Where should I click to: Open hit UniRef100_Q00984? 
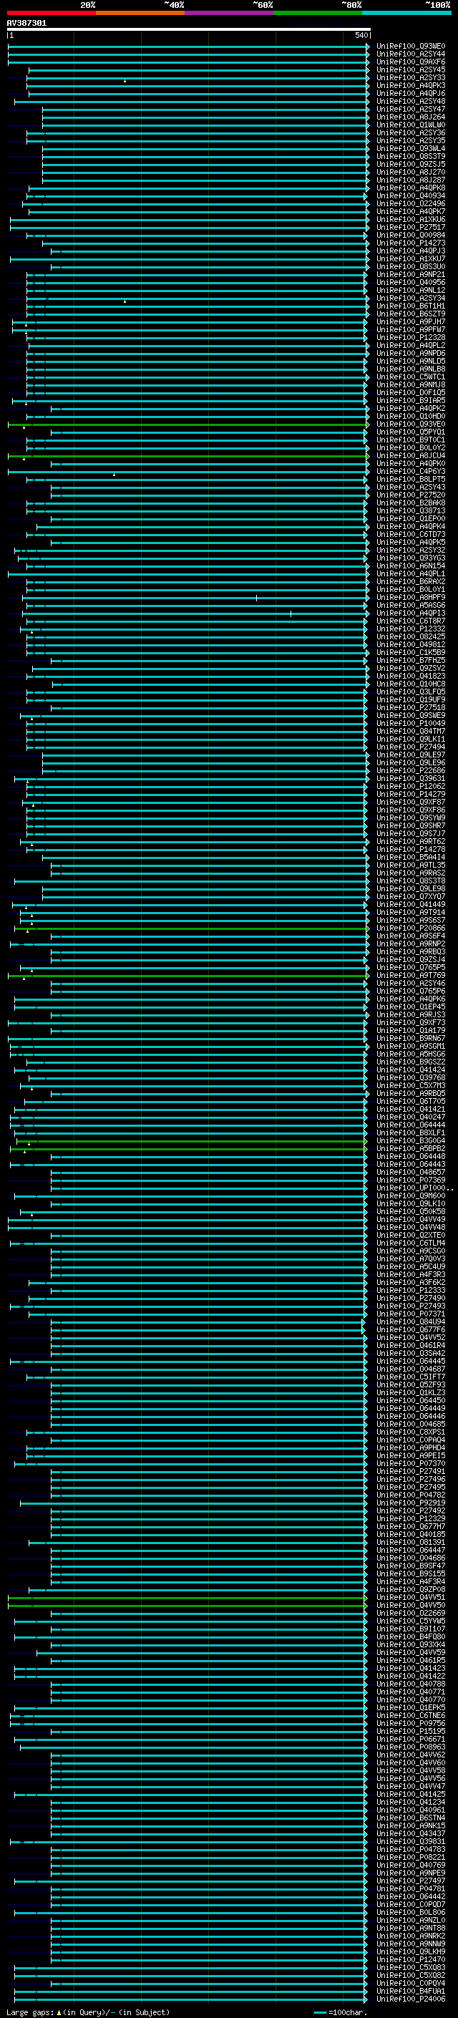[411, 235]
